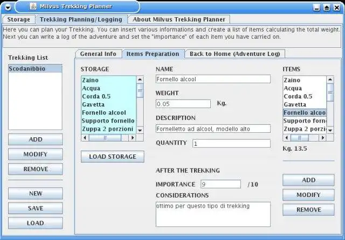Click MODIFY under the Trekking List
Screen dimensions: 345x240
(x=36, y=154)
